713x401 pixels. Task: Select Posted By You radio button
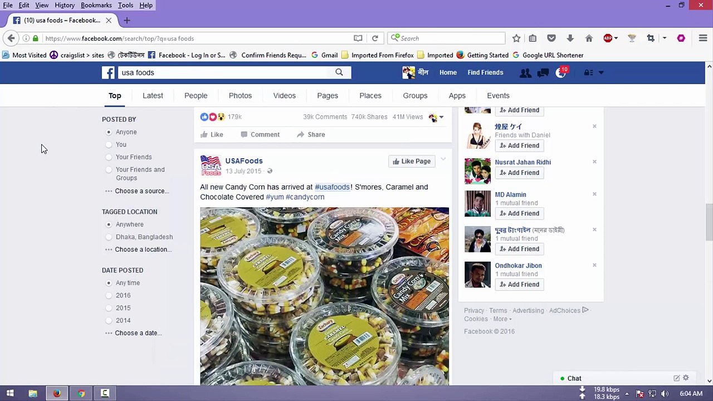tap(109, 145)
